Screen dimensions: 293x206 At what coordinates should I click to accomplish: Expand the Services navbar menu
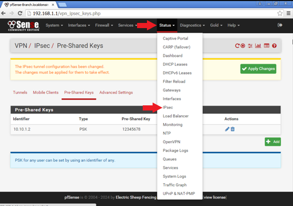coord(128,25)
